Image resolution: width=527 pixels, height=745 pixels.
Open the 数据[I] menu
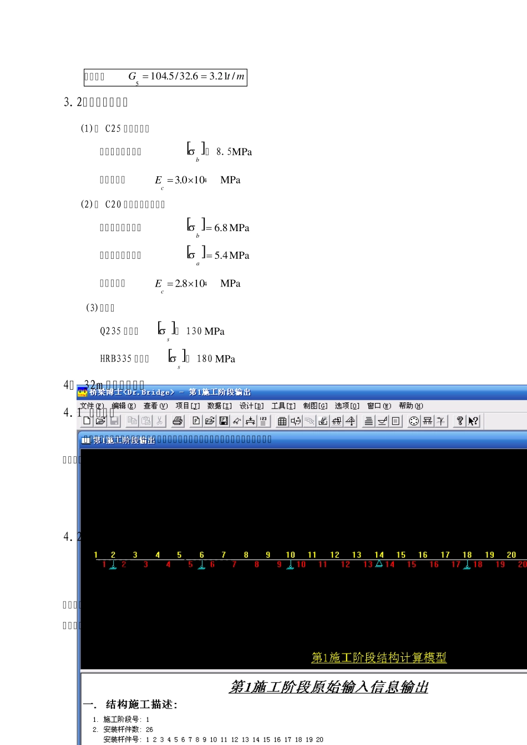[220, 406]
